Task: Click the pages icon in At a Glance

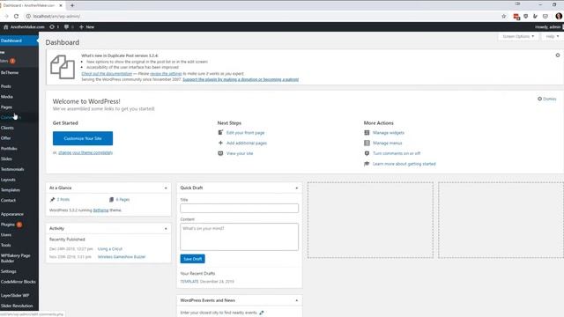Action: pos(112,200)
